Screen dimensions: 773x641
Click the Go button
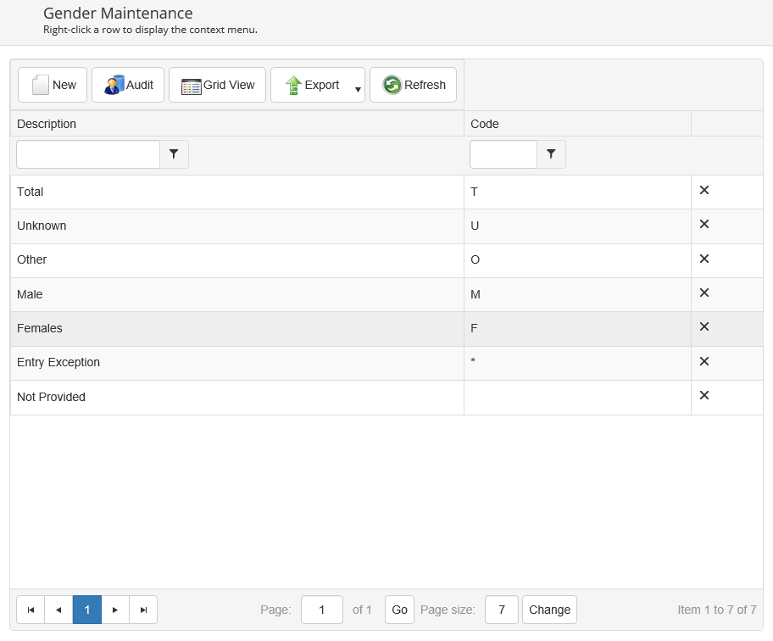click(x=399, y=610)
